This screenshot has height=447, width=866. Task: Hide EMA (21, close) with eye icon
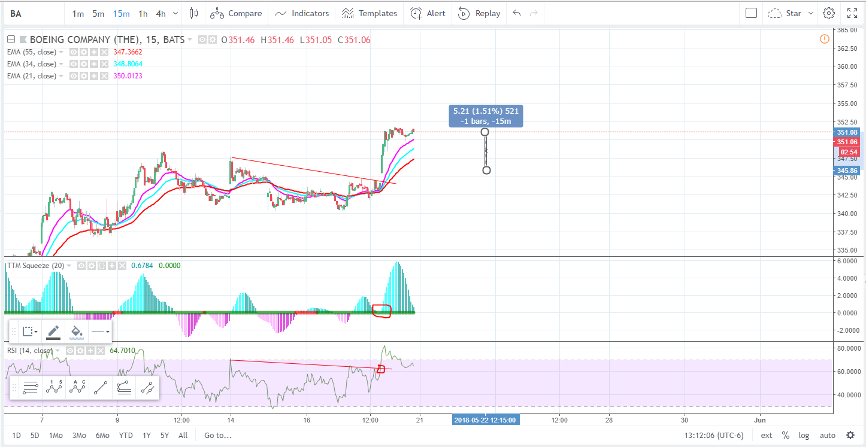(74, 76)
